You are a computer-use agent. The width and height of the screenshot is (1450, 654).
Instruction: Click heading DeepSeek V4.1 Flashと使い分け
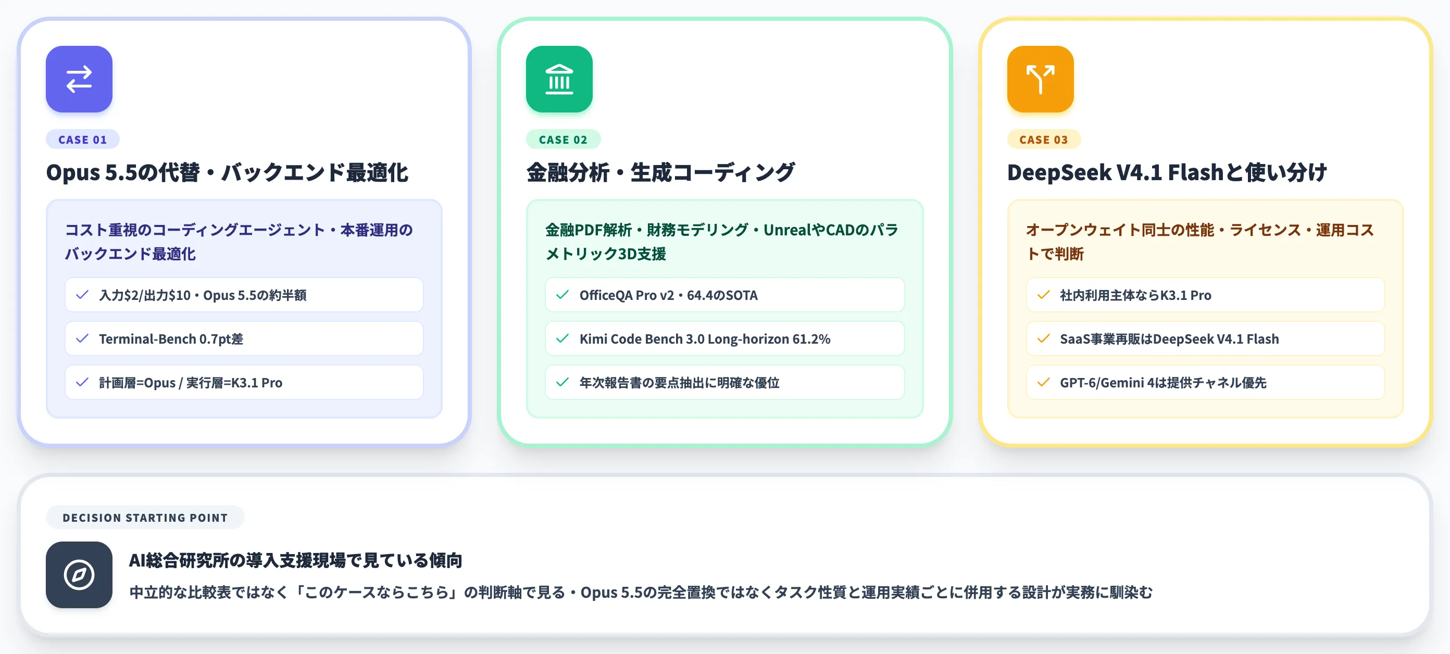click(x=1167, y=172)
